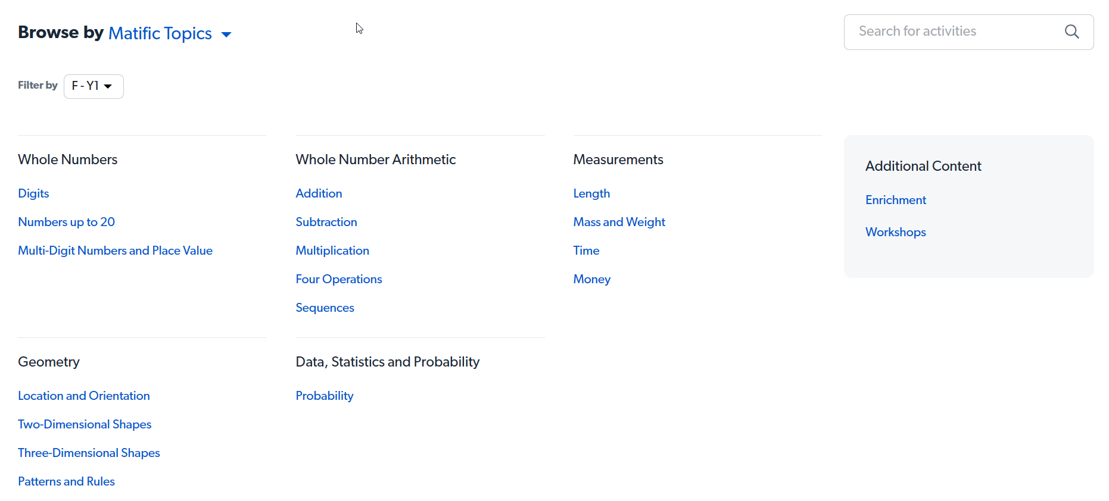This screenshot has width=1109, height=501.
Task: Open the Four Operations topic
Action: (x=339, y=279)
